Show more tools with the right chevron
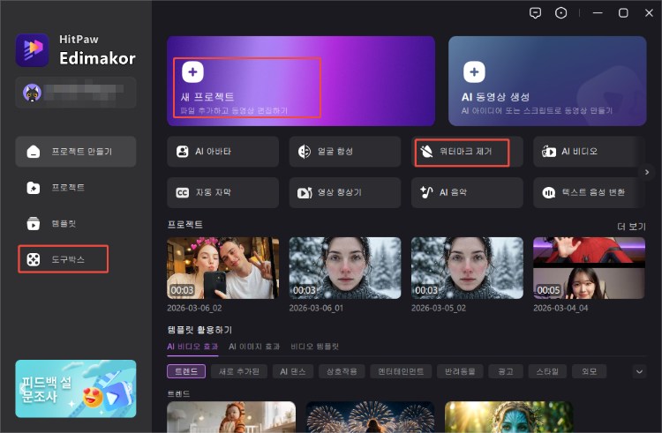Screen dimensions: 662x433 click(x=647, y=172)
